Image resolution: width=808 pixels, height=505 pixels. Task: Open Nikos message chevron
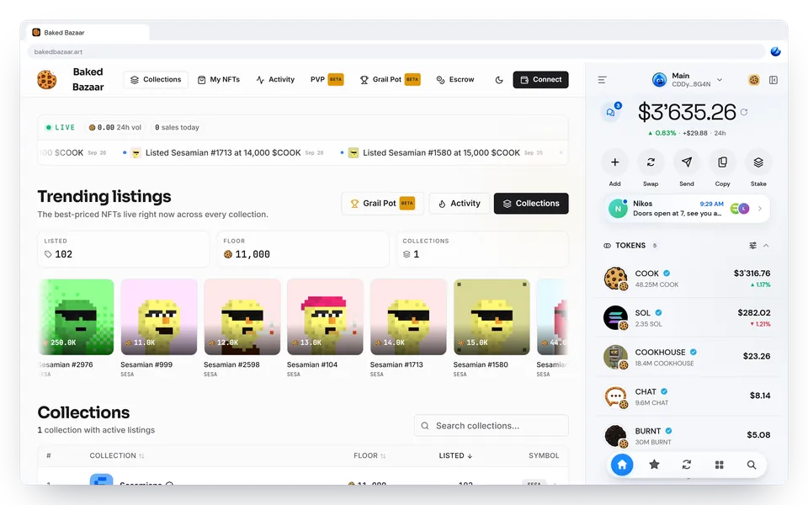759,209
